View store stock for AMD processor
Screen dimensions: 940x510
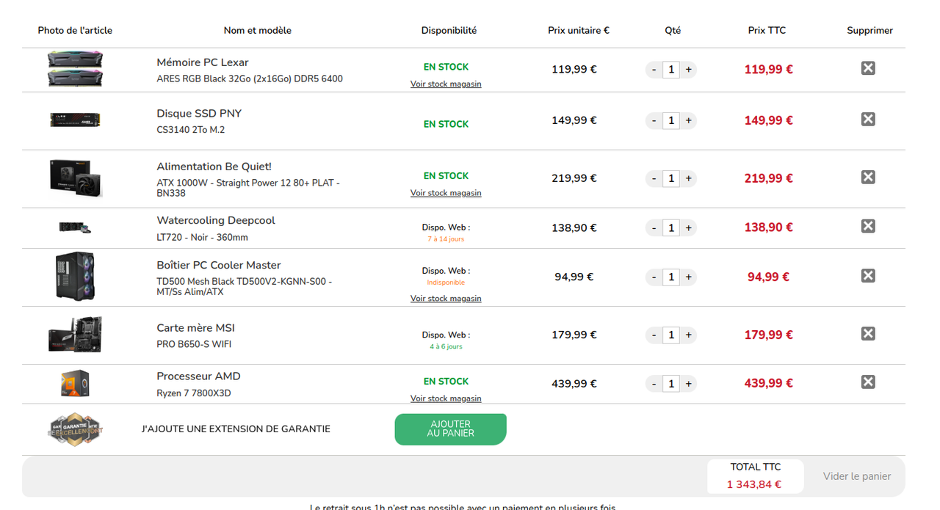tap(446, 398)
